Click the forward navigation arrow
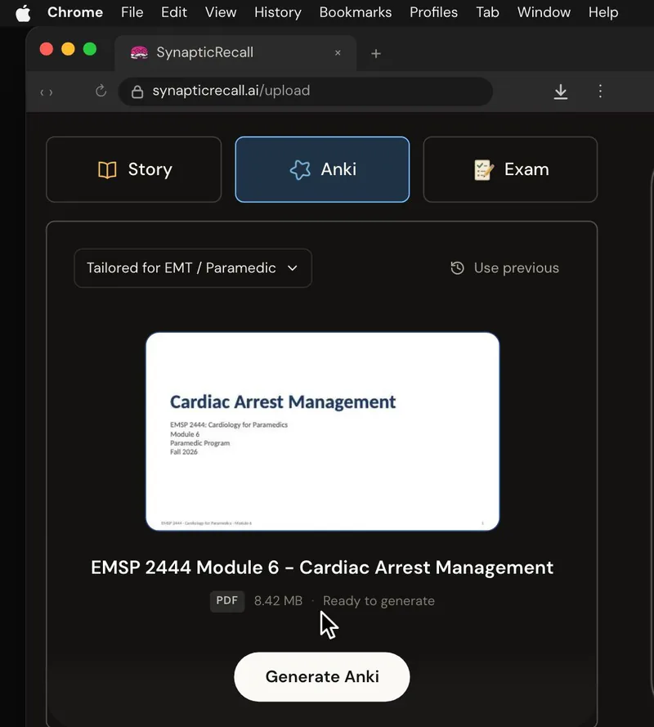This screenshot has width=654, height=727. (x=51, y=92)
